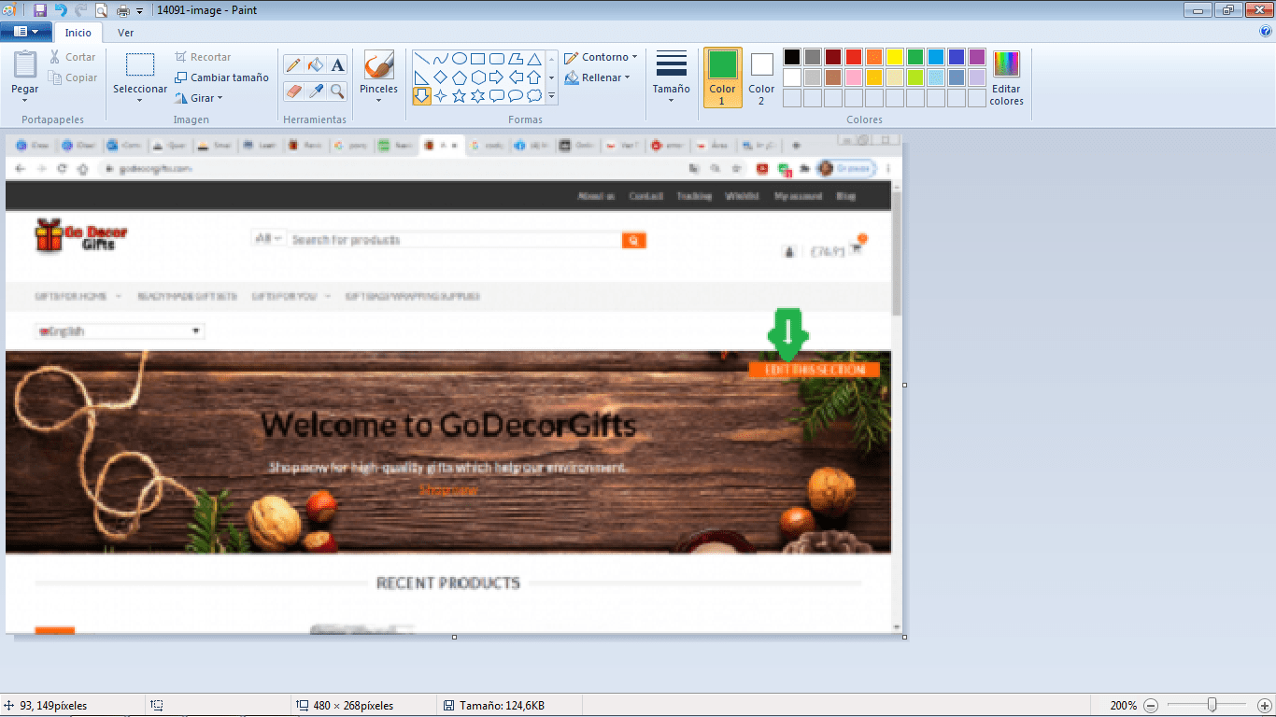Image resolution: width=1276 pixels, height=717 pixels.
Task: Switch to the Ver ribbon tab
Action: (x=125, y=32)
